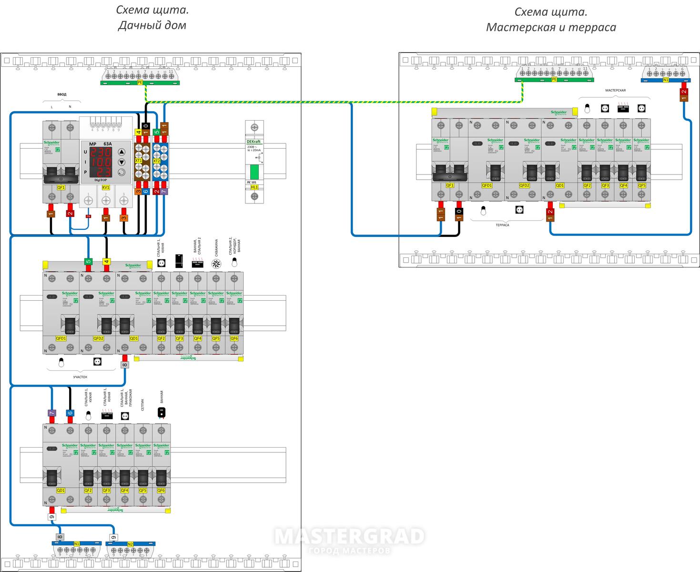Image resolution: width=700 pixels, height=572 pixels.
Task: Flip the house QFD2 breaker handle
Action: tap(107, 326)
